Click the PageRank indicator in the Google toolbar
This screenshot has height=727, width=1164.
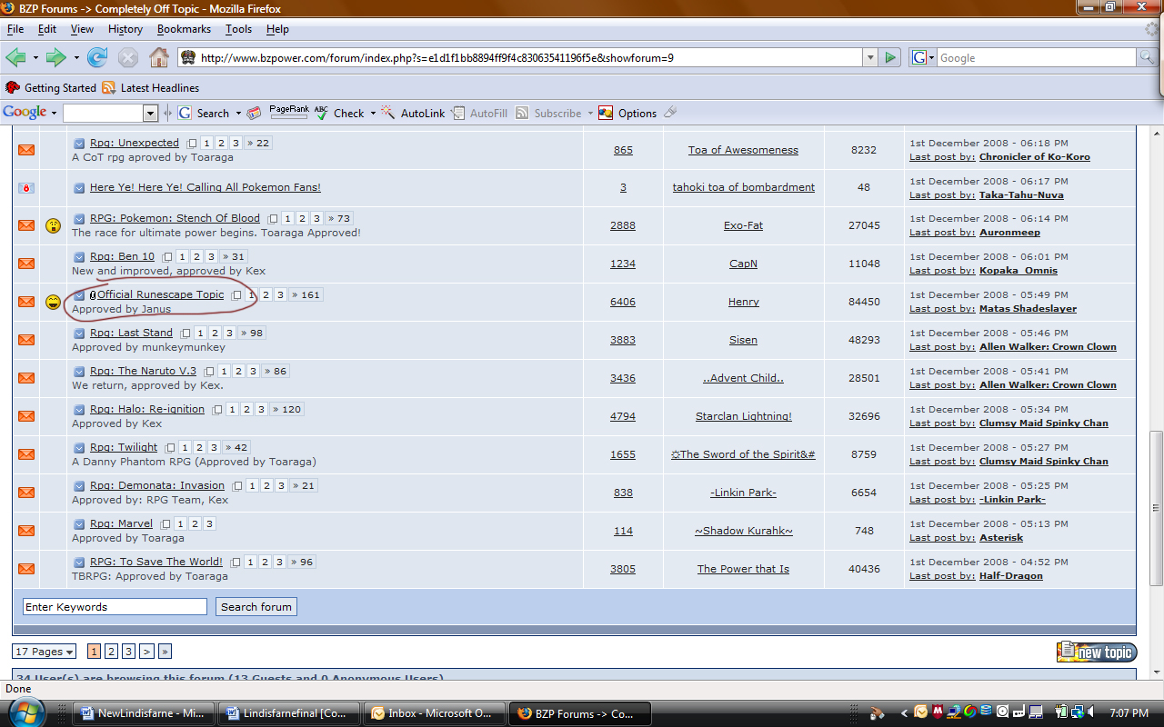click(x=288, y=113)
